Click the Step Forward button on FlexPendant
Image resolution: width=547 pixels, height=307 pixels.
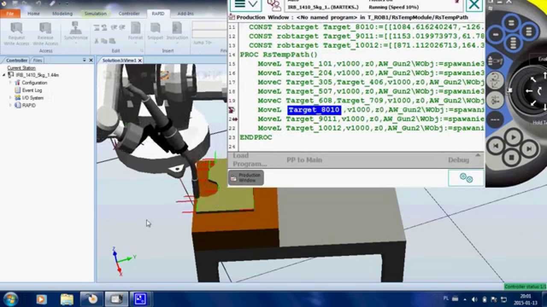click(529, 149)
